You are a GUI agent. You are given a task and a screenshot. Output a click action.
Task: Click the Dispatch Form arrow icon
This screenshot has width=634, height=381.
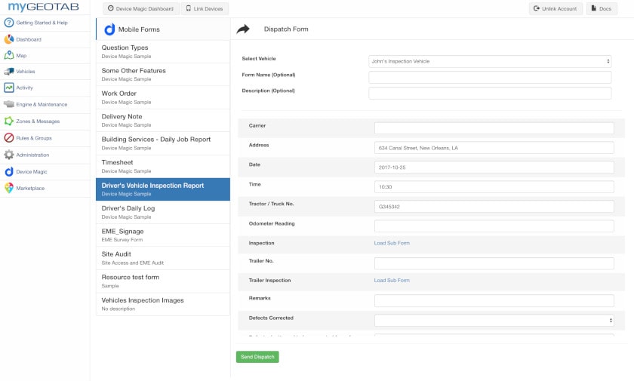click(x=243, y=29)
